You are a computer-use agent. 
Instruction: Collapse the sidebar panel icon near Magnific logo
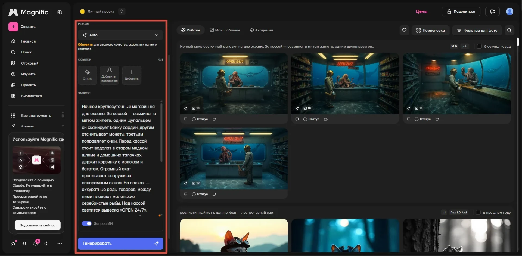tap(60, 12)
